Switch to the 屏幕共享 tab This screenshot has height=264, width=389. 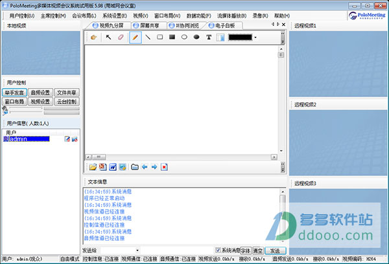[147, 25]
